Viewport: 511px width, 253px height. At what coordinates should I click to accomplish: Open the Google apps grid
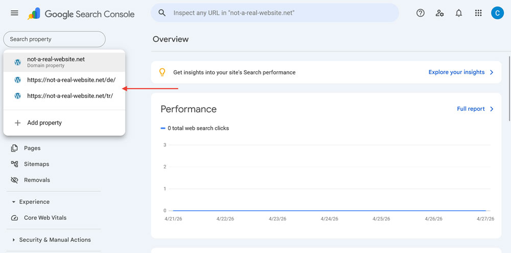click(478, 13)
